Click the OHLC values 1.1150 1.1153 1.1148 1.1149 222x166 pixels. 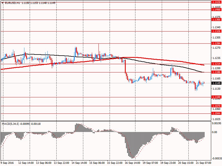tap(38, 3)
